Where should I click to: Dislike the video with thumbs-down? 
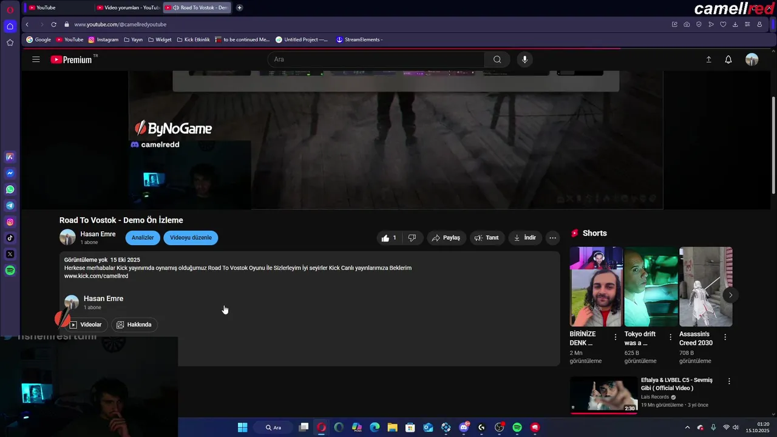412,238
